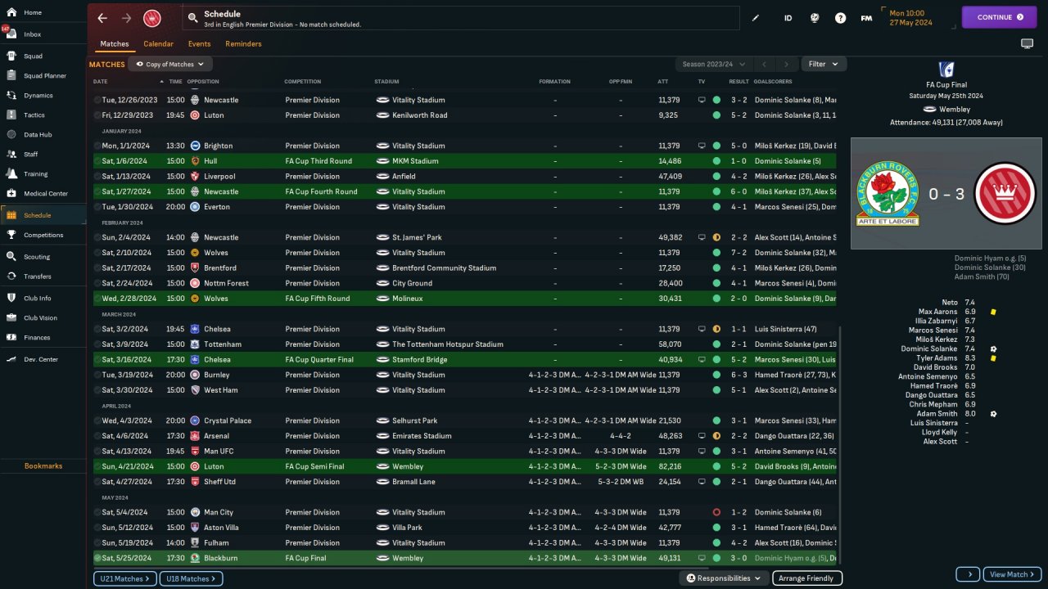Sort by the COMPETITION column header
1048x589 pixels.
click(x=303, y=82)
